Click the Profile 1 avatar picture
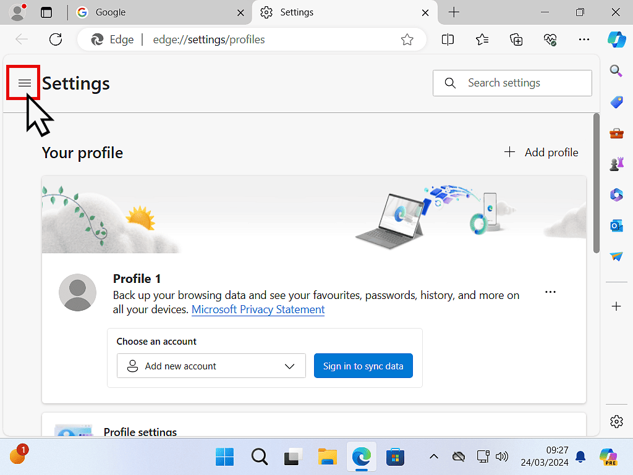The height and width of the screenshot is (475, 633). coord(77,293)
